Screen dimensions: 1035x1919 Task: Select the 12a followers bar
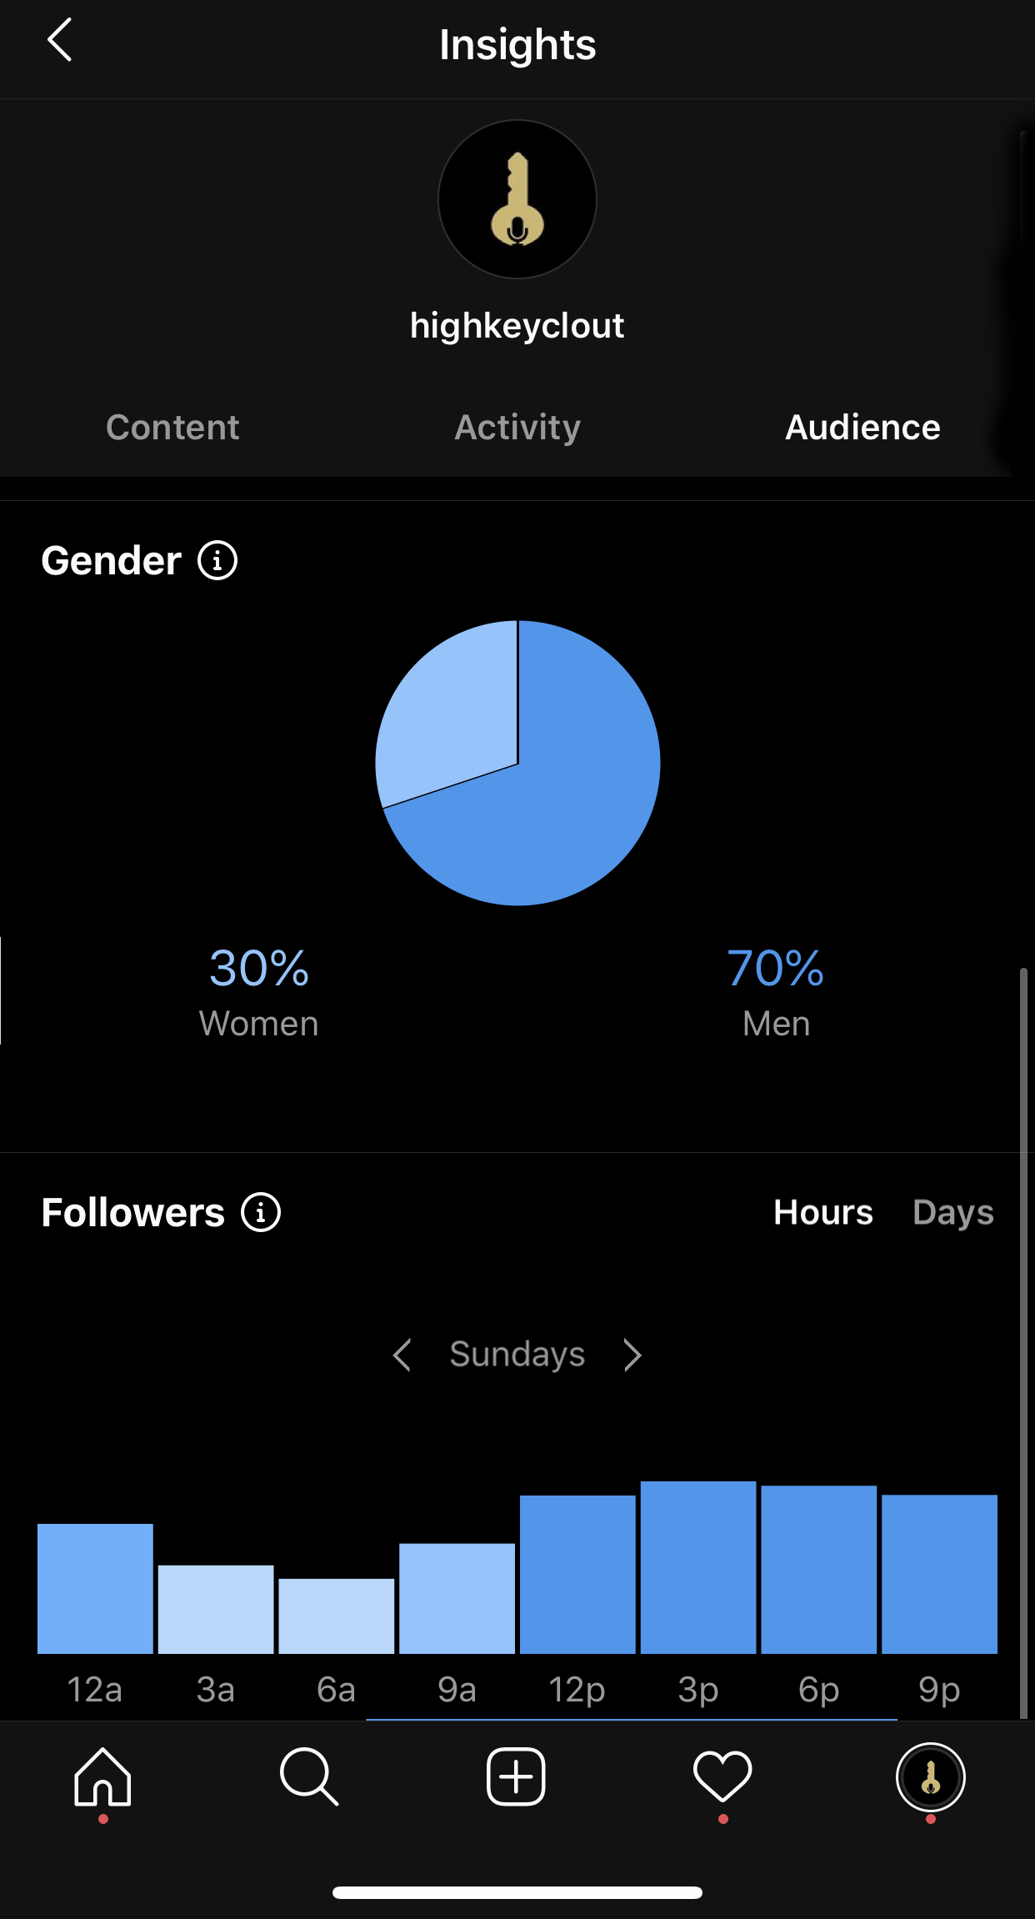95,1589
